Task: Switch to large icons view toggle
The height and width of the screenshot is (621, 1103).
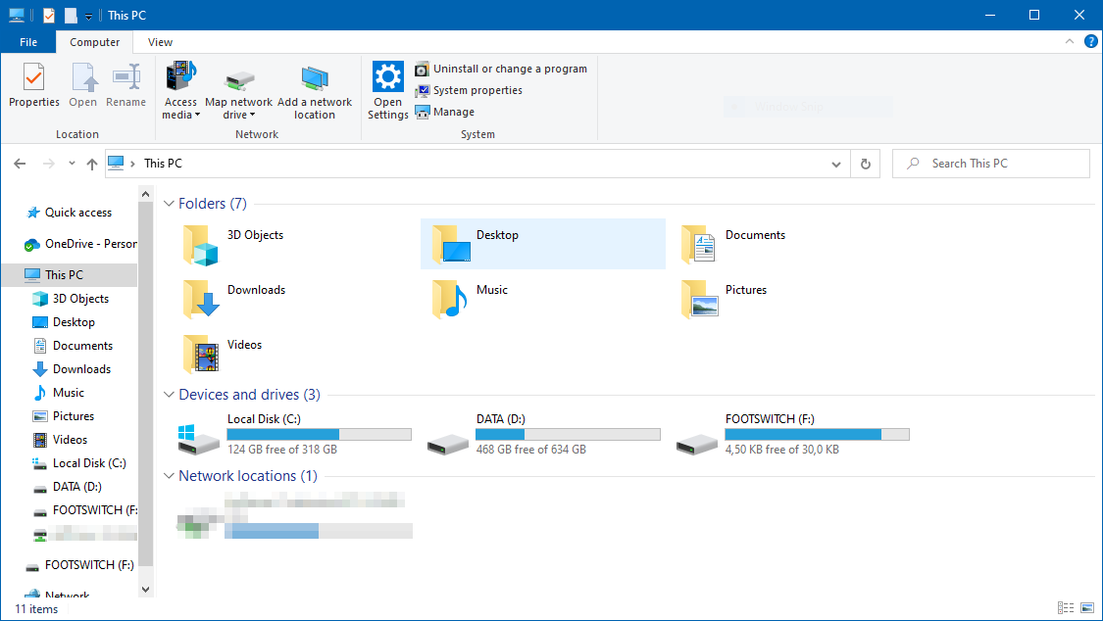Action: click(x=1087, y=607)
